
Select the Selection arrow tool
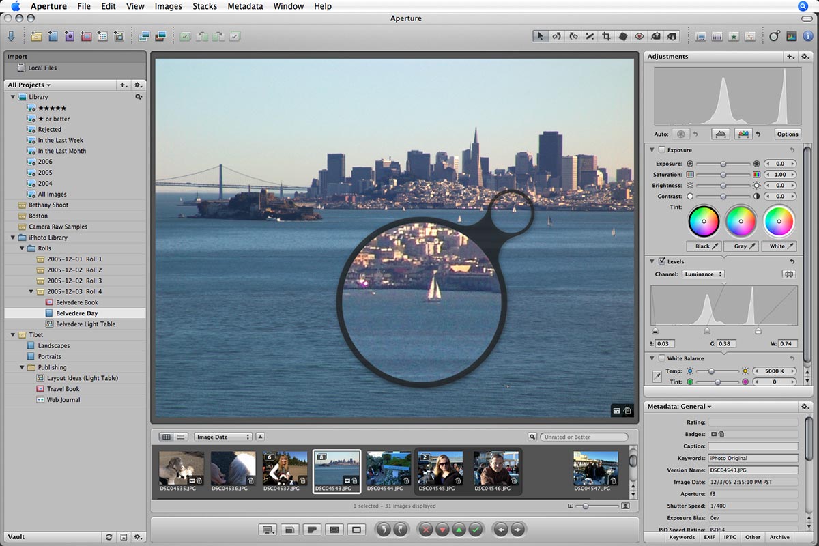pos(541,36)
